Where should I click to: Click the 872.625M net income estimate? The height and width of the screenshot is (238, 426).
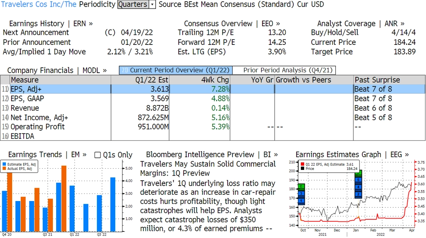click(x=153, y=118)
